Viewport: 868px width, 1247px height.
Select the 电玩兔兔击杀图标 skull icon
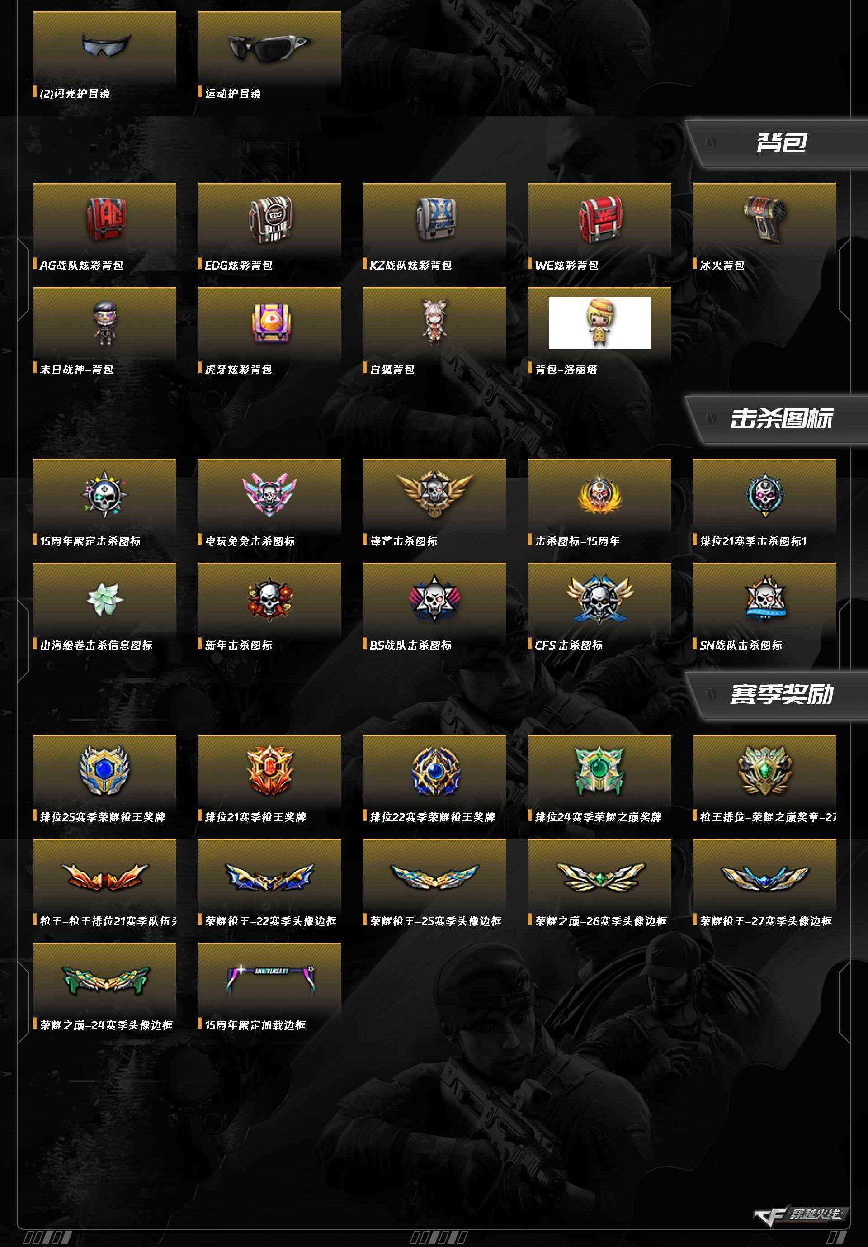pyautogui.click(x=270, y=495)
